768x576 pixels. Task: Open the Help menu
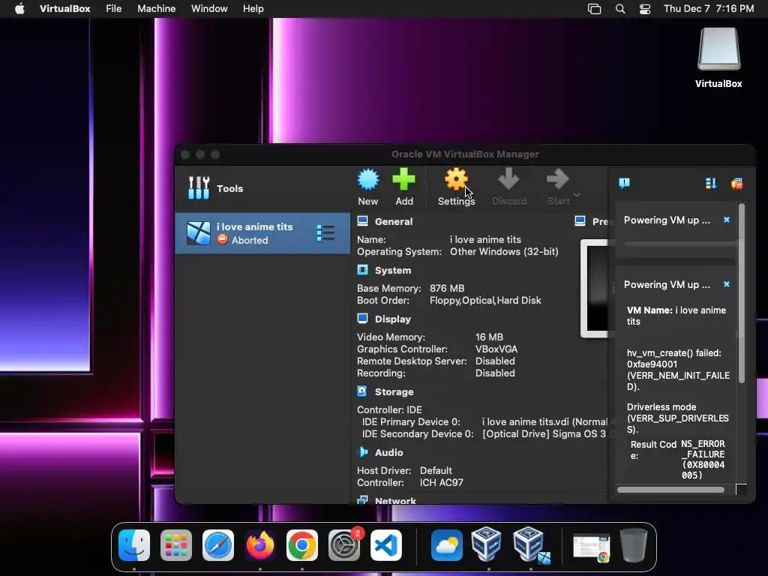253,9
